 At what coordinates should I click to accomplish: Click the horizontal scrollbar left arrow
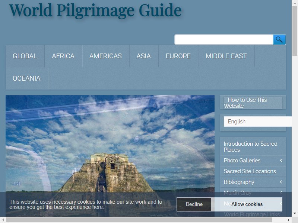point(3,220)
